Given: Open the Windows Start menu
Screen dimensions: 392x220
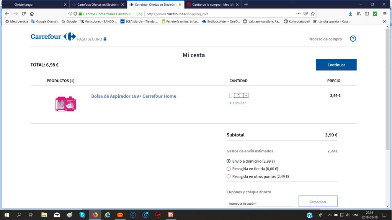Looking at the screenshot, I should [7, 215].
